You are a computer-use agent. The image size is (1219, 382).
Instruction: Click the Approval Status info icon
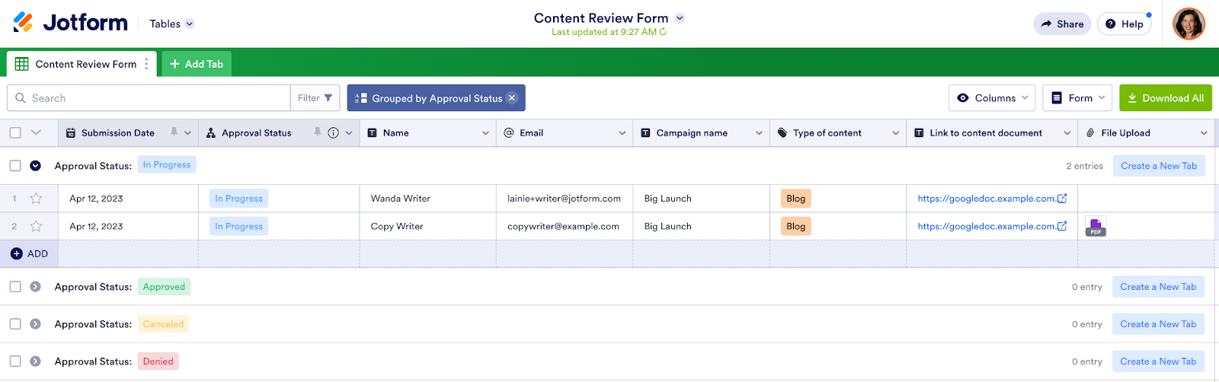point(333,132)
